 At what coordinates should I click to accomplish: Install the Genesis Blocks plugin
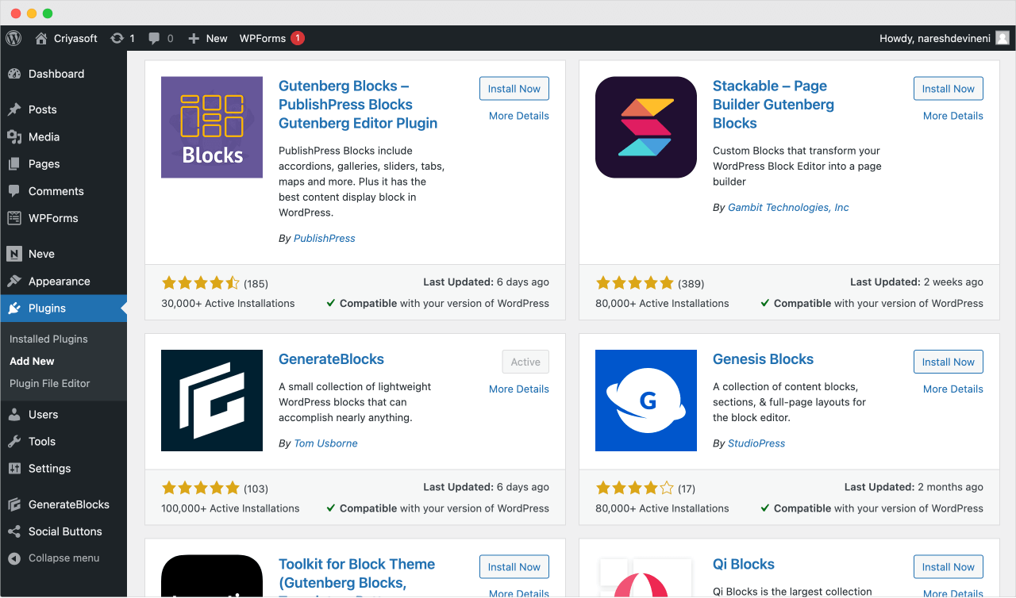tap(948, 362)
